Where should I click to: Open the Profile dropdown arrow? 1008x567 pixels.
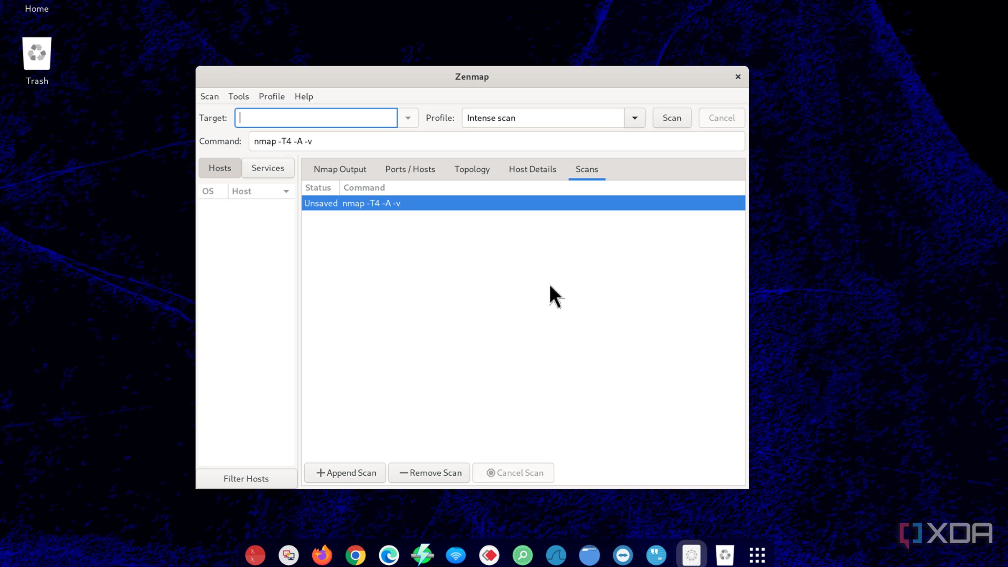(634, 118)
